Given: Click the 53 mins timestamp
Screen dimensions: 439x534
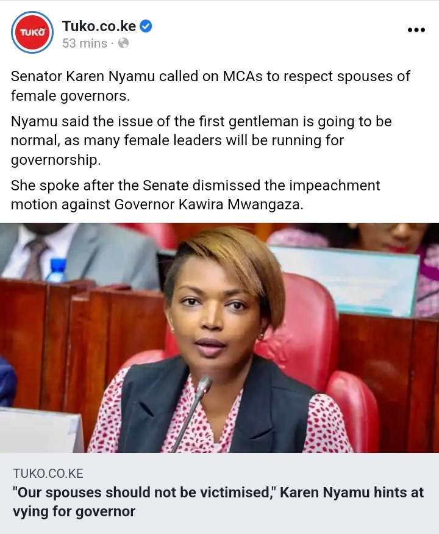Looking at the screenshot, I should [x=84, y=43].
